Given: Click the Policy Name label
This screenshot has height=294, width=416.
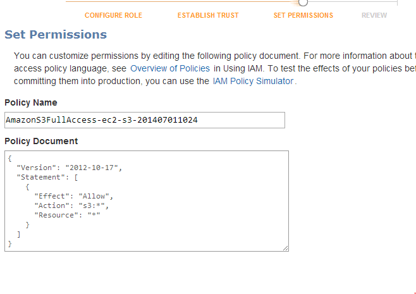Looking at the screenshot, I should point(31,102).
